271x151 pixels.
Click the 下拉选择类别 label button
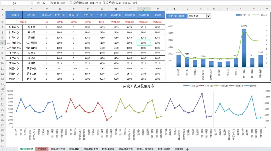(176, 16)
